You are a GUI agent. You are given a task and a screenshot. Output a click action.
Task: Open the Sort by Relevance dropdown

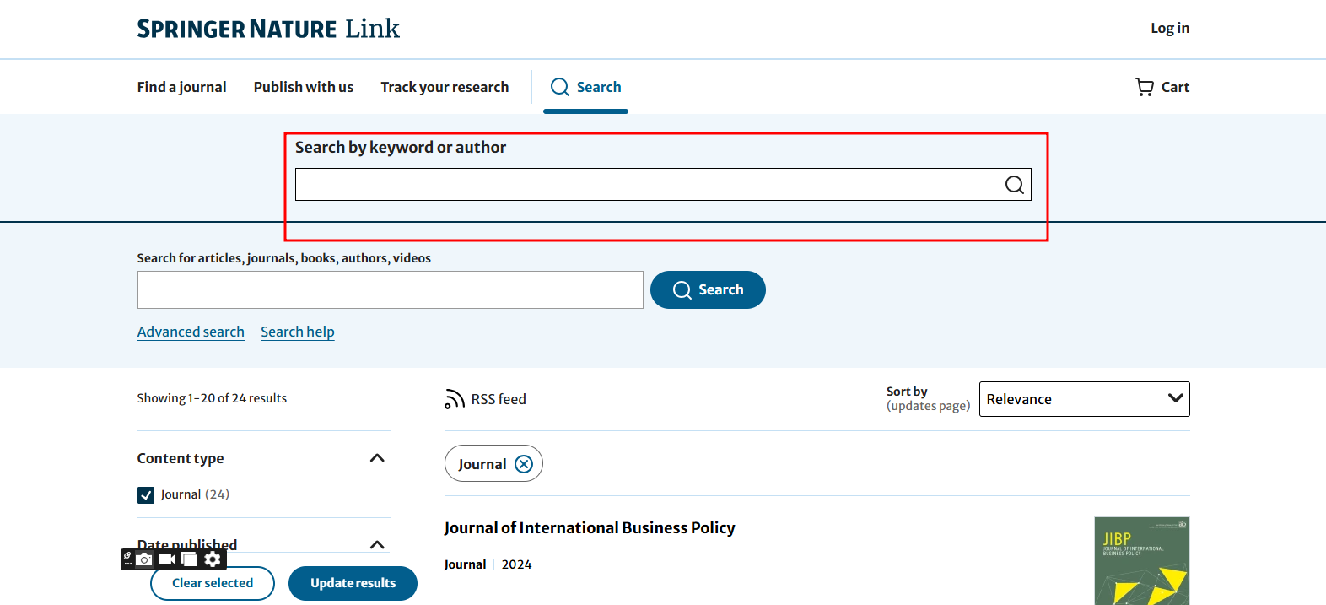1084,399
